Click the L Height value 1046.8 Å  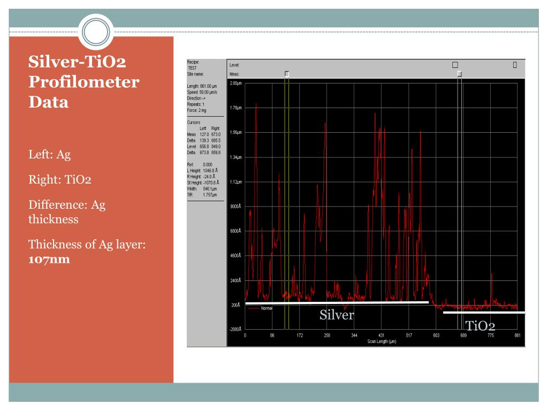point(210,171)
